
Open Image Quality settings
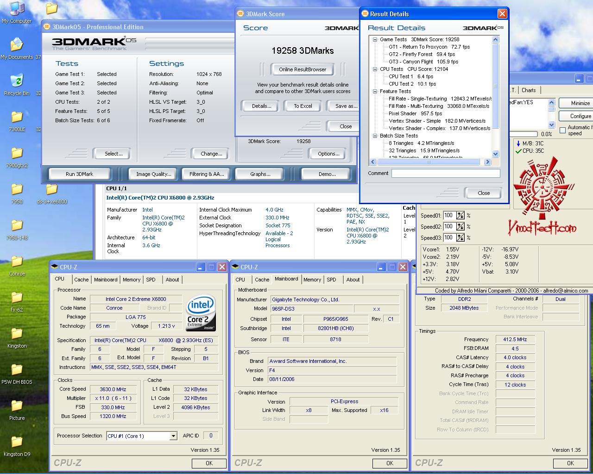153,174
